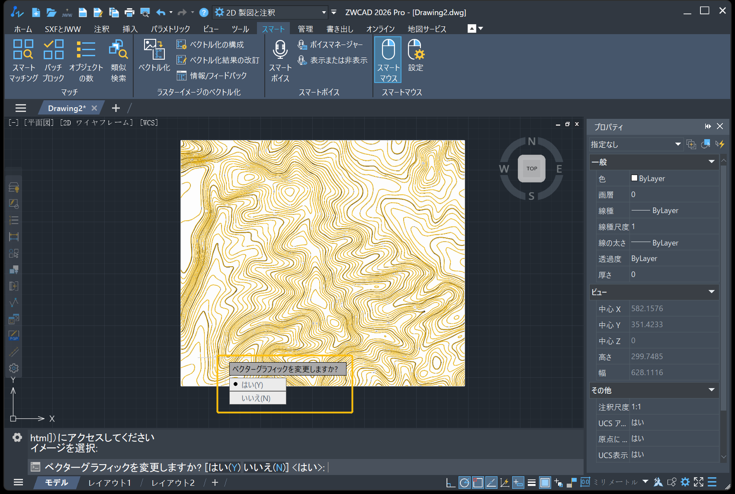Switch to the 書き出し ribbon tab
735x494 pixels.
coord(340,29)
